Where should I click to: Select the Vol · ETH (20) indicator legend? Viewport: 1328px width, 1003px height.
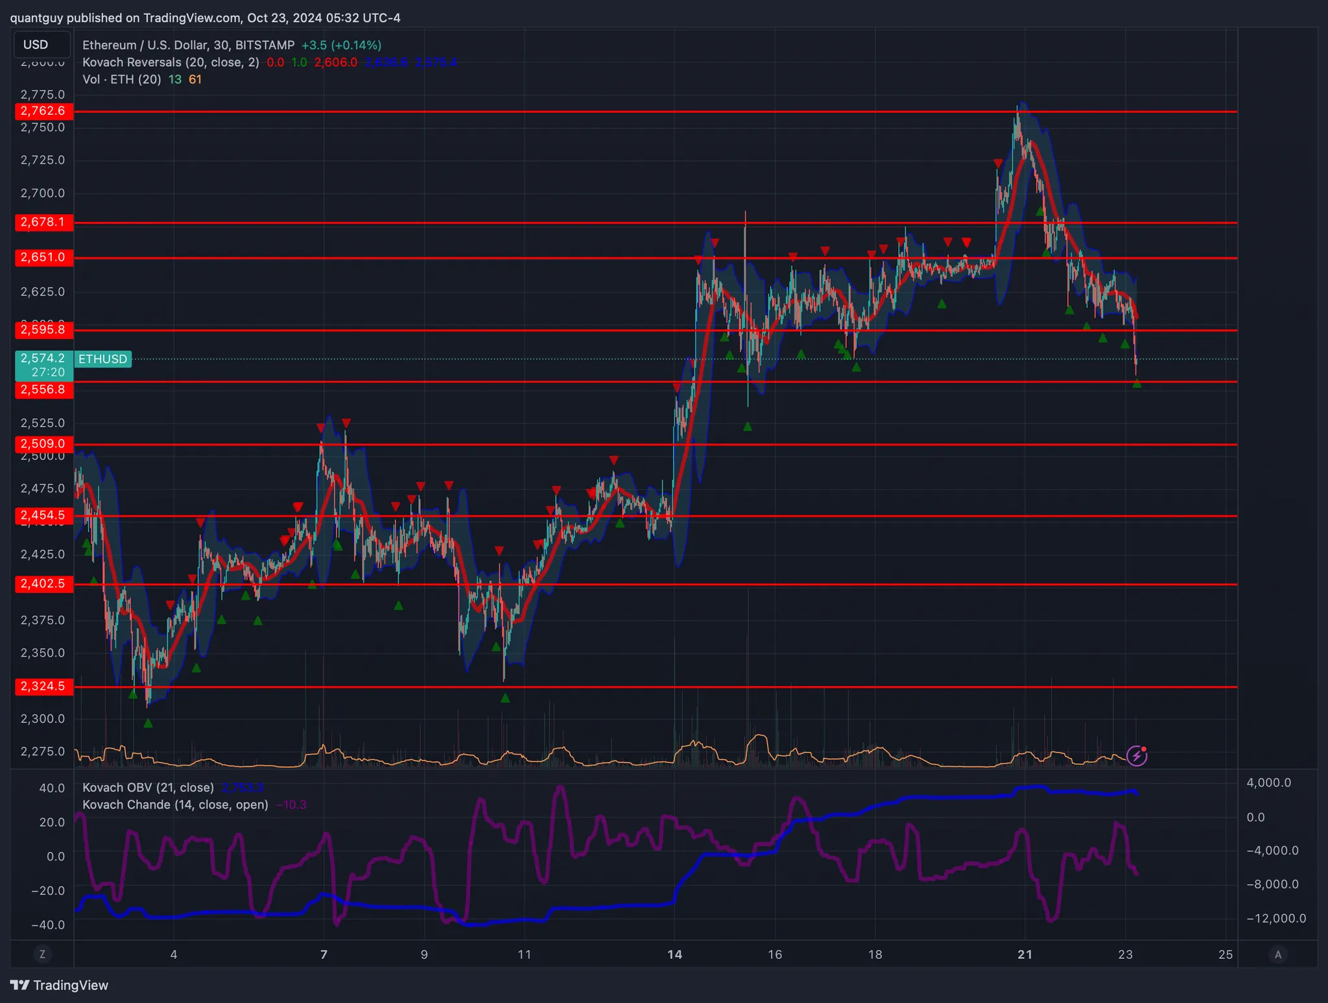(x=121, y=79)
